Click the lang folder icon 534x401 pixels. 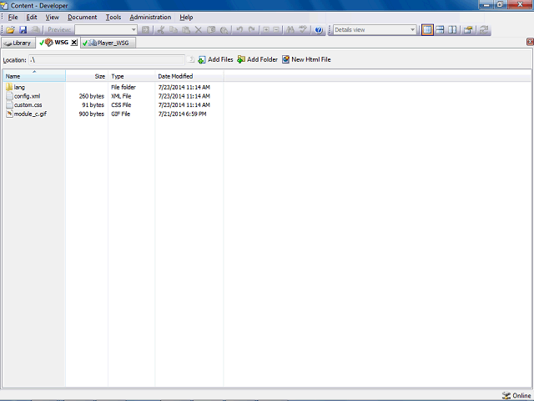9,87
